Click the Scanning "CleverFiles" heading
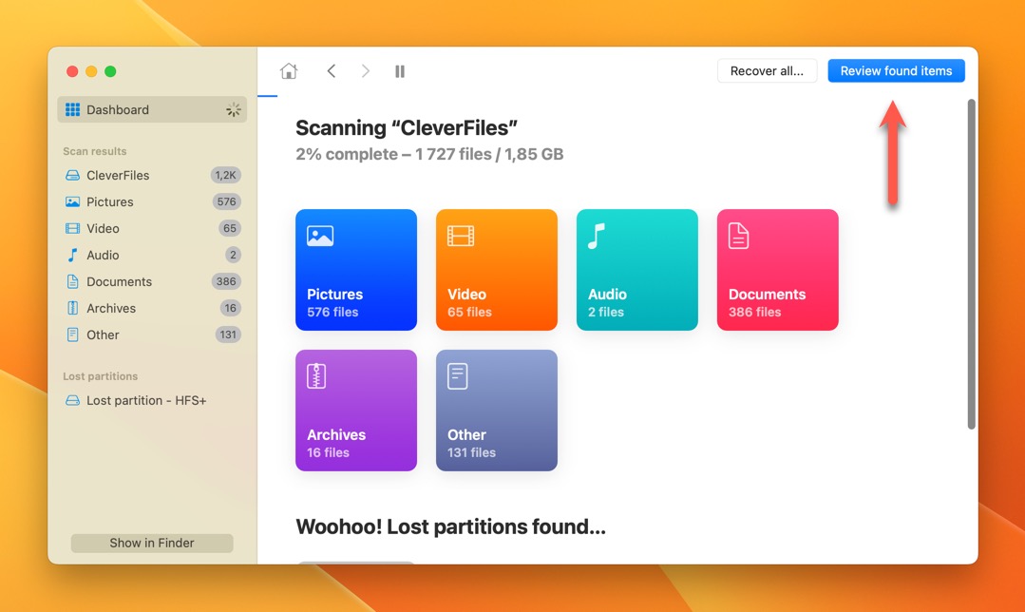This screenshot has width=1025, height=612. point(406,127)
